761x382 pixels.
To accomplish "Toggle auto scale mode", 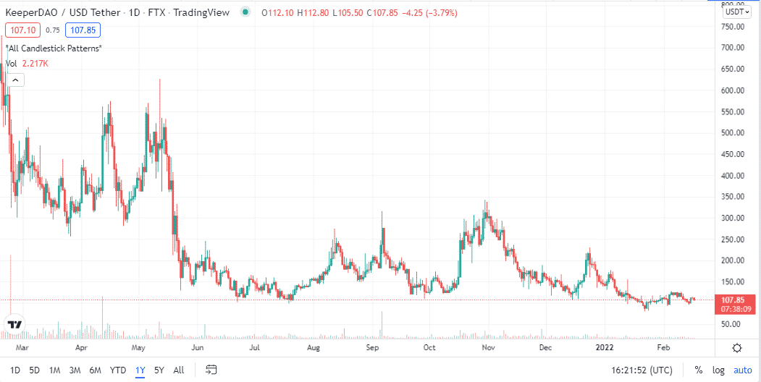I will pyautogui.click(x=743, y=370).
